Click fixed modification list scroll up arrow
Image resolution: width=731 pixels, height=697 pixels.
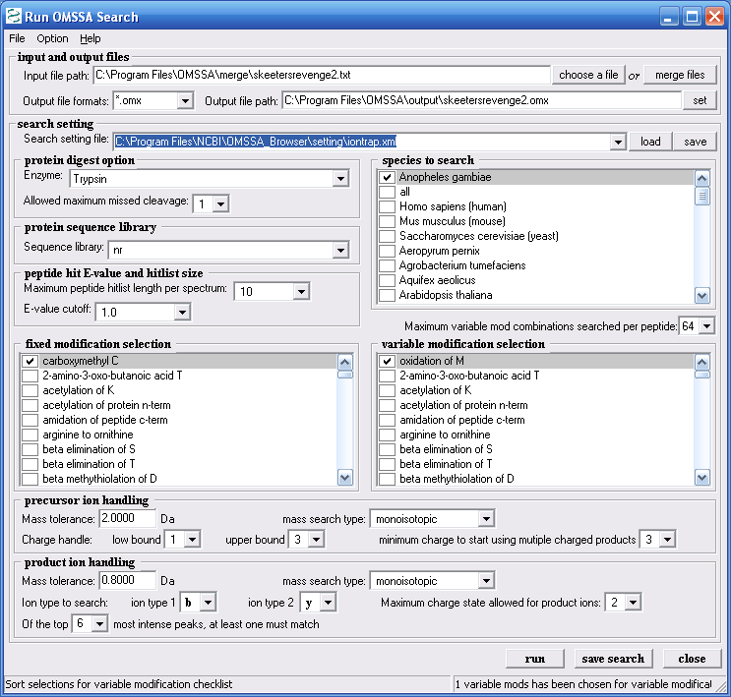[x=345, y=363]
